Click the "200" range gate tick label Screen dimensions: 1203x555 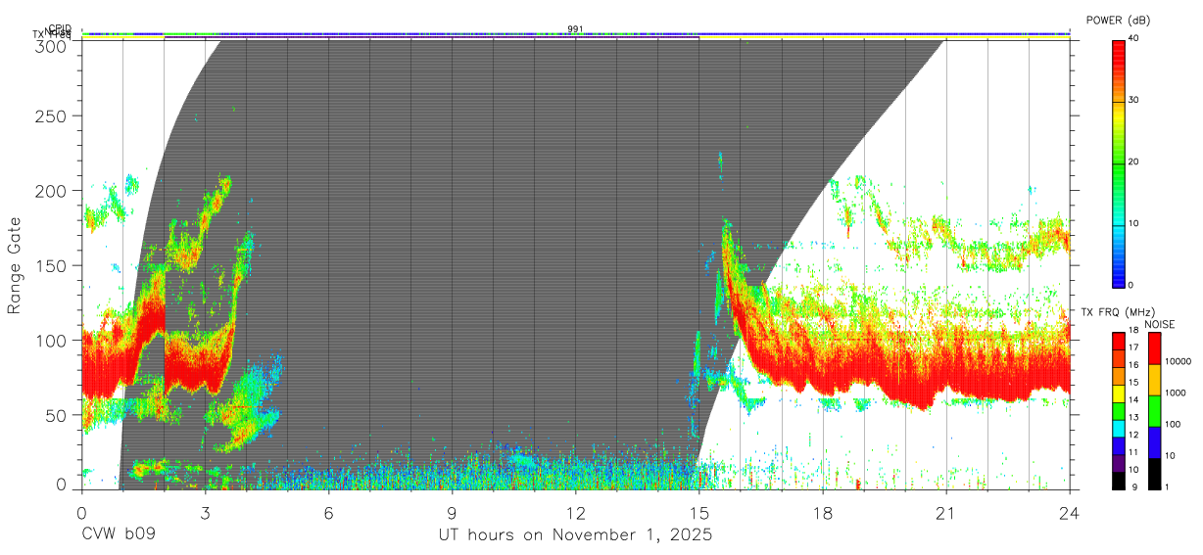[x=51, y=190]
